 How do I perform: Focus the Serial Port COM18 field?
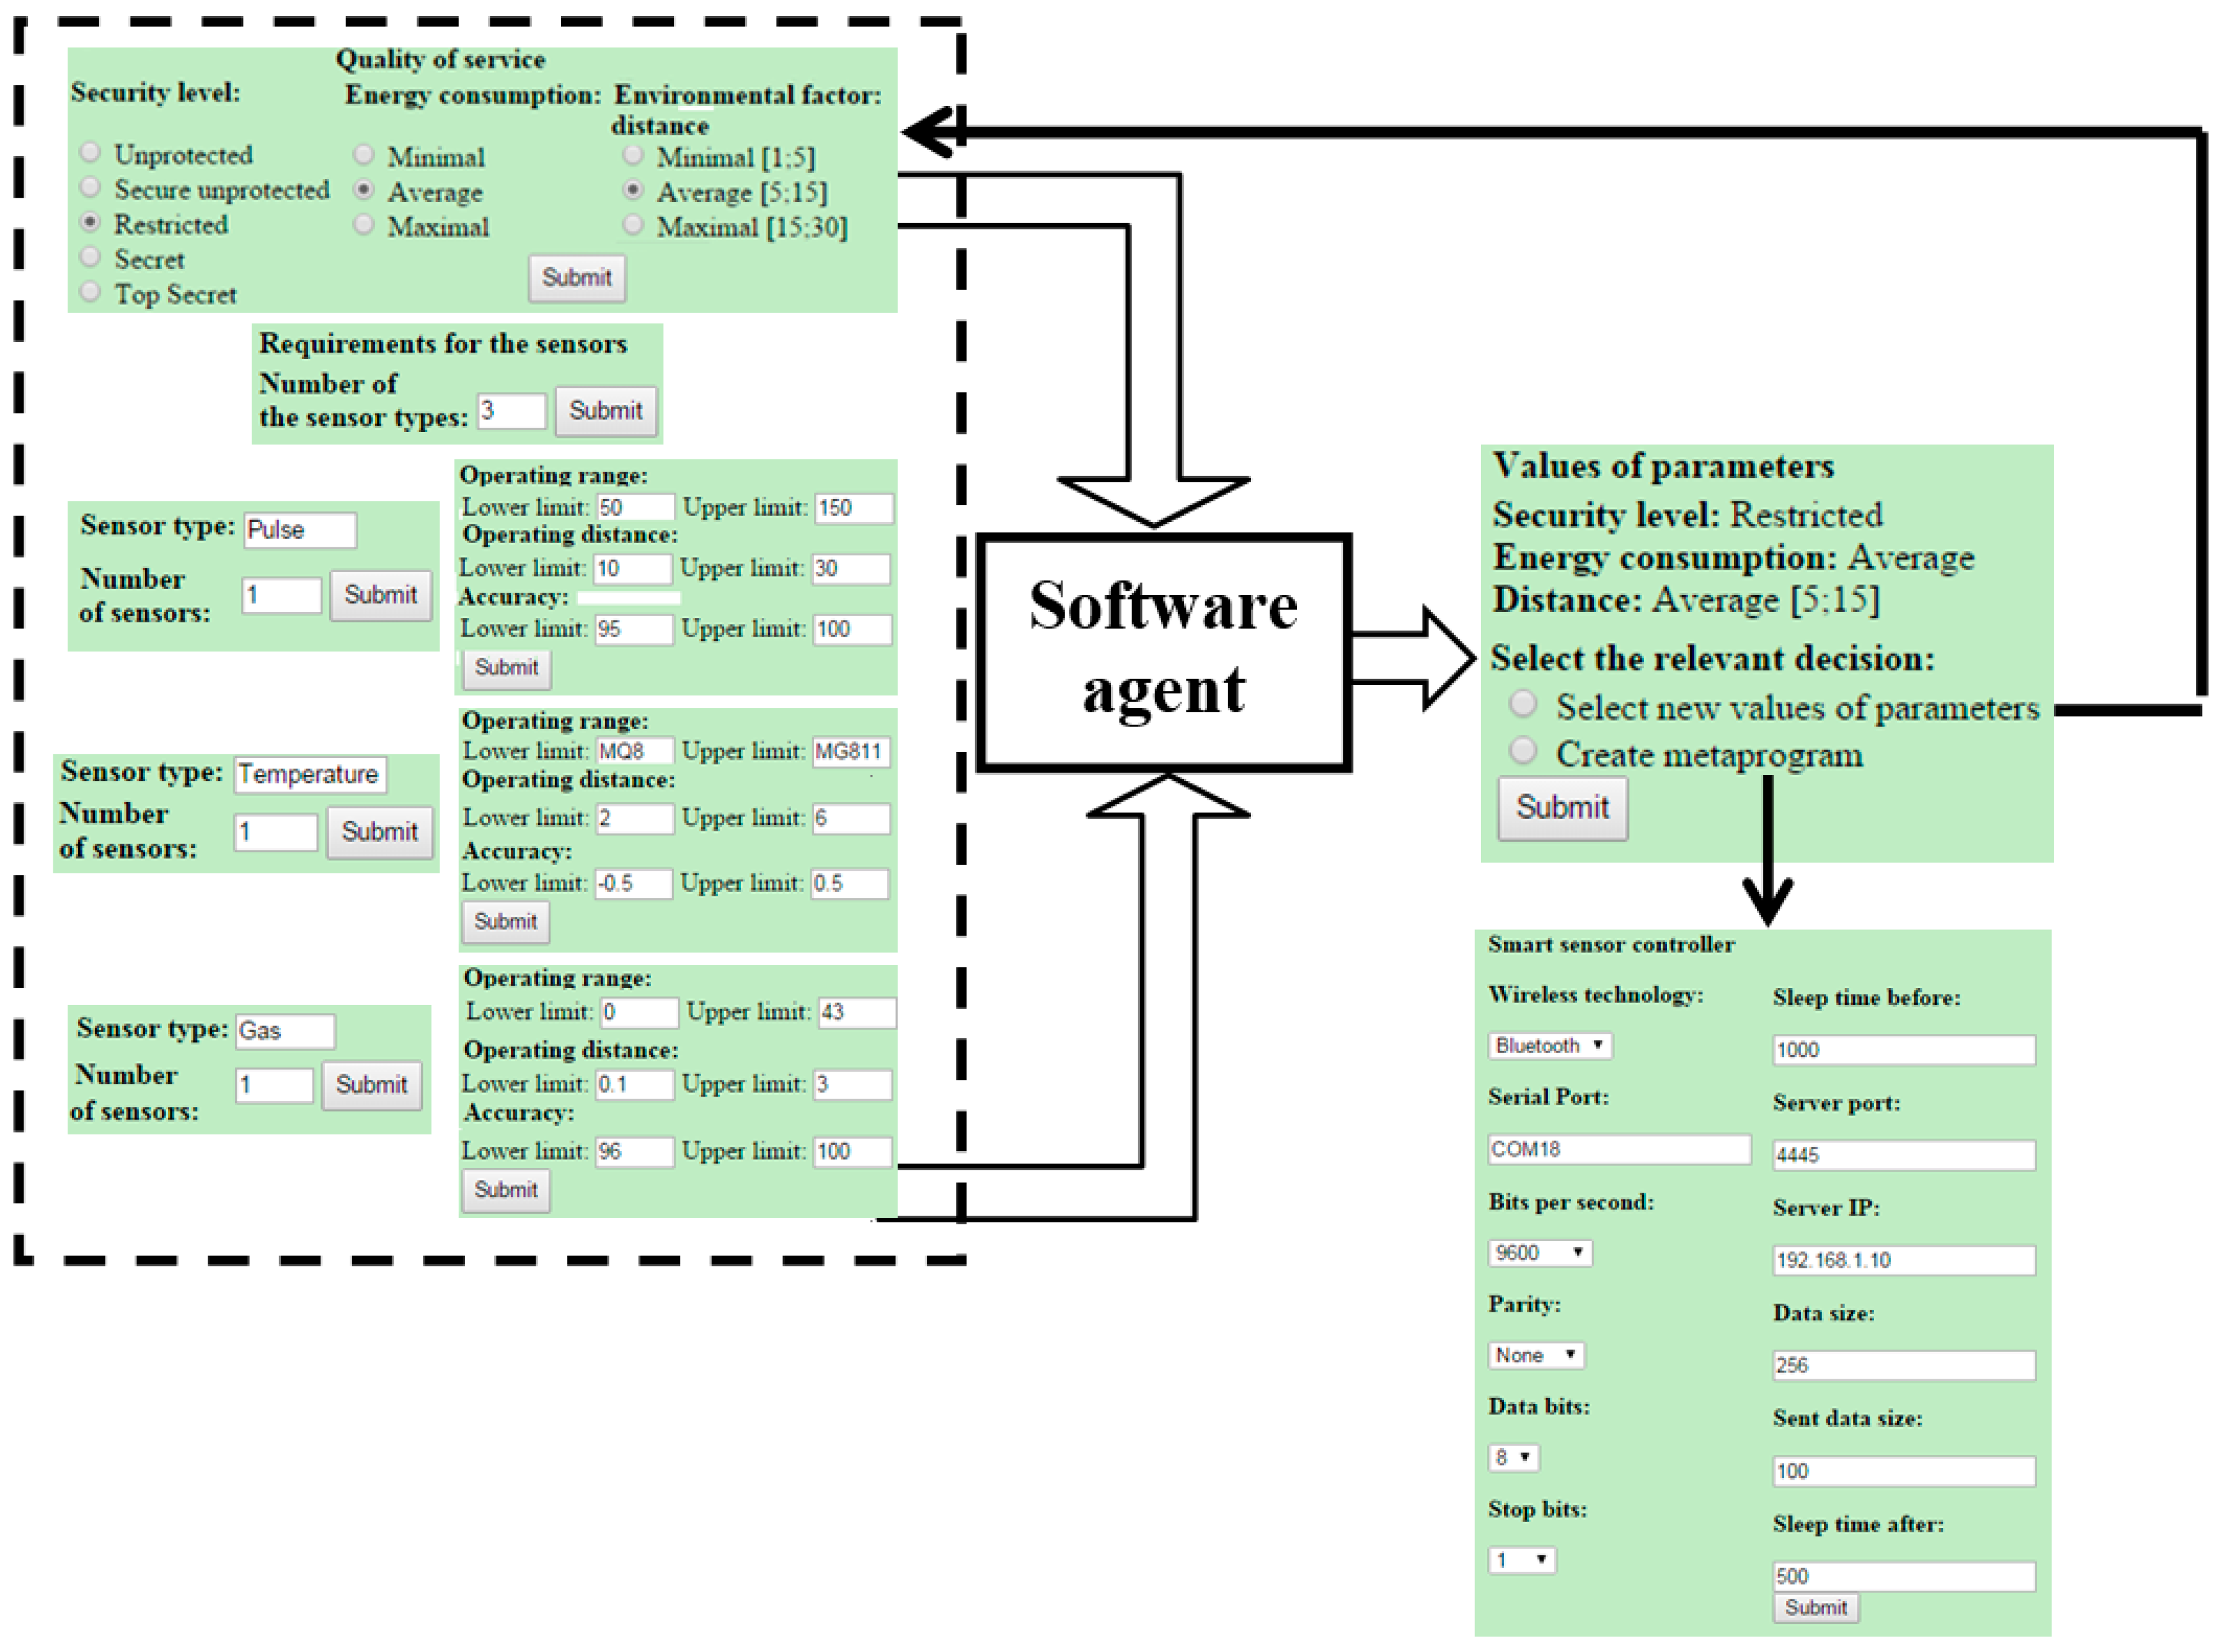pos(1620,1149)
